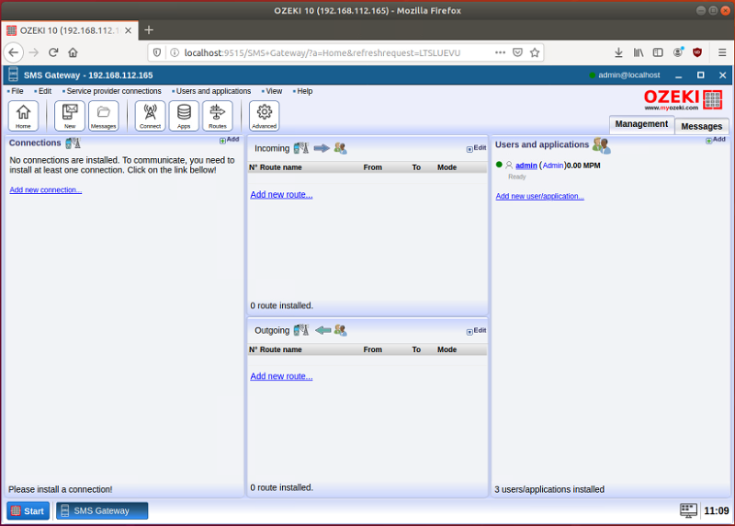This screenshot has width=735, height=526.
Task: Click the admin user avatar icon
Action: point(509,166)
